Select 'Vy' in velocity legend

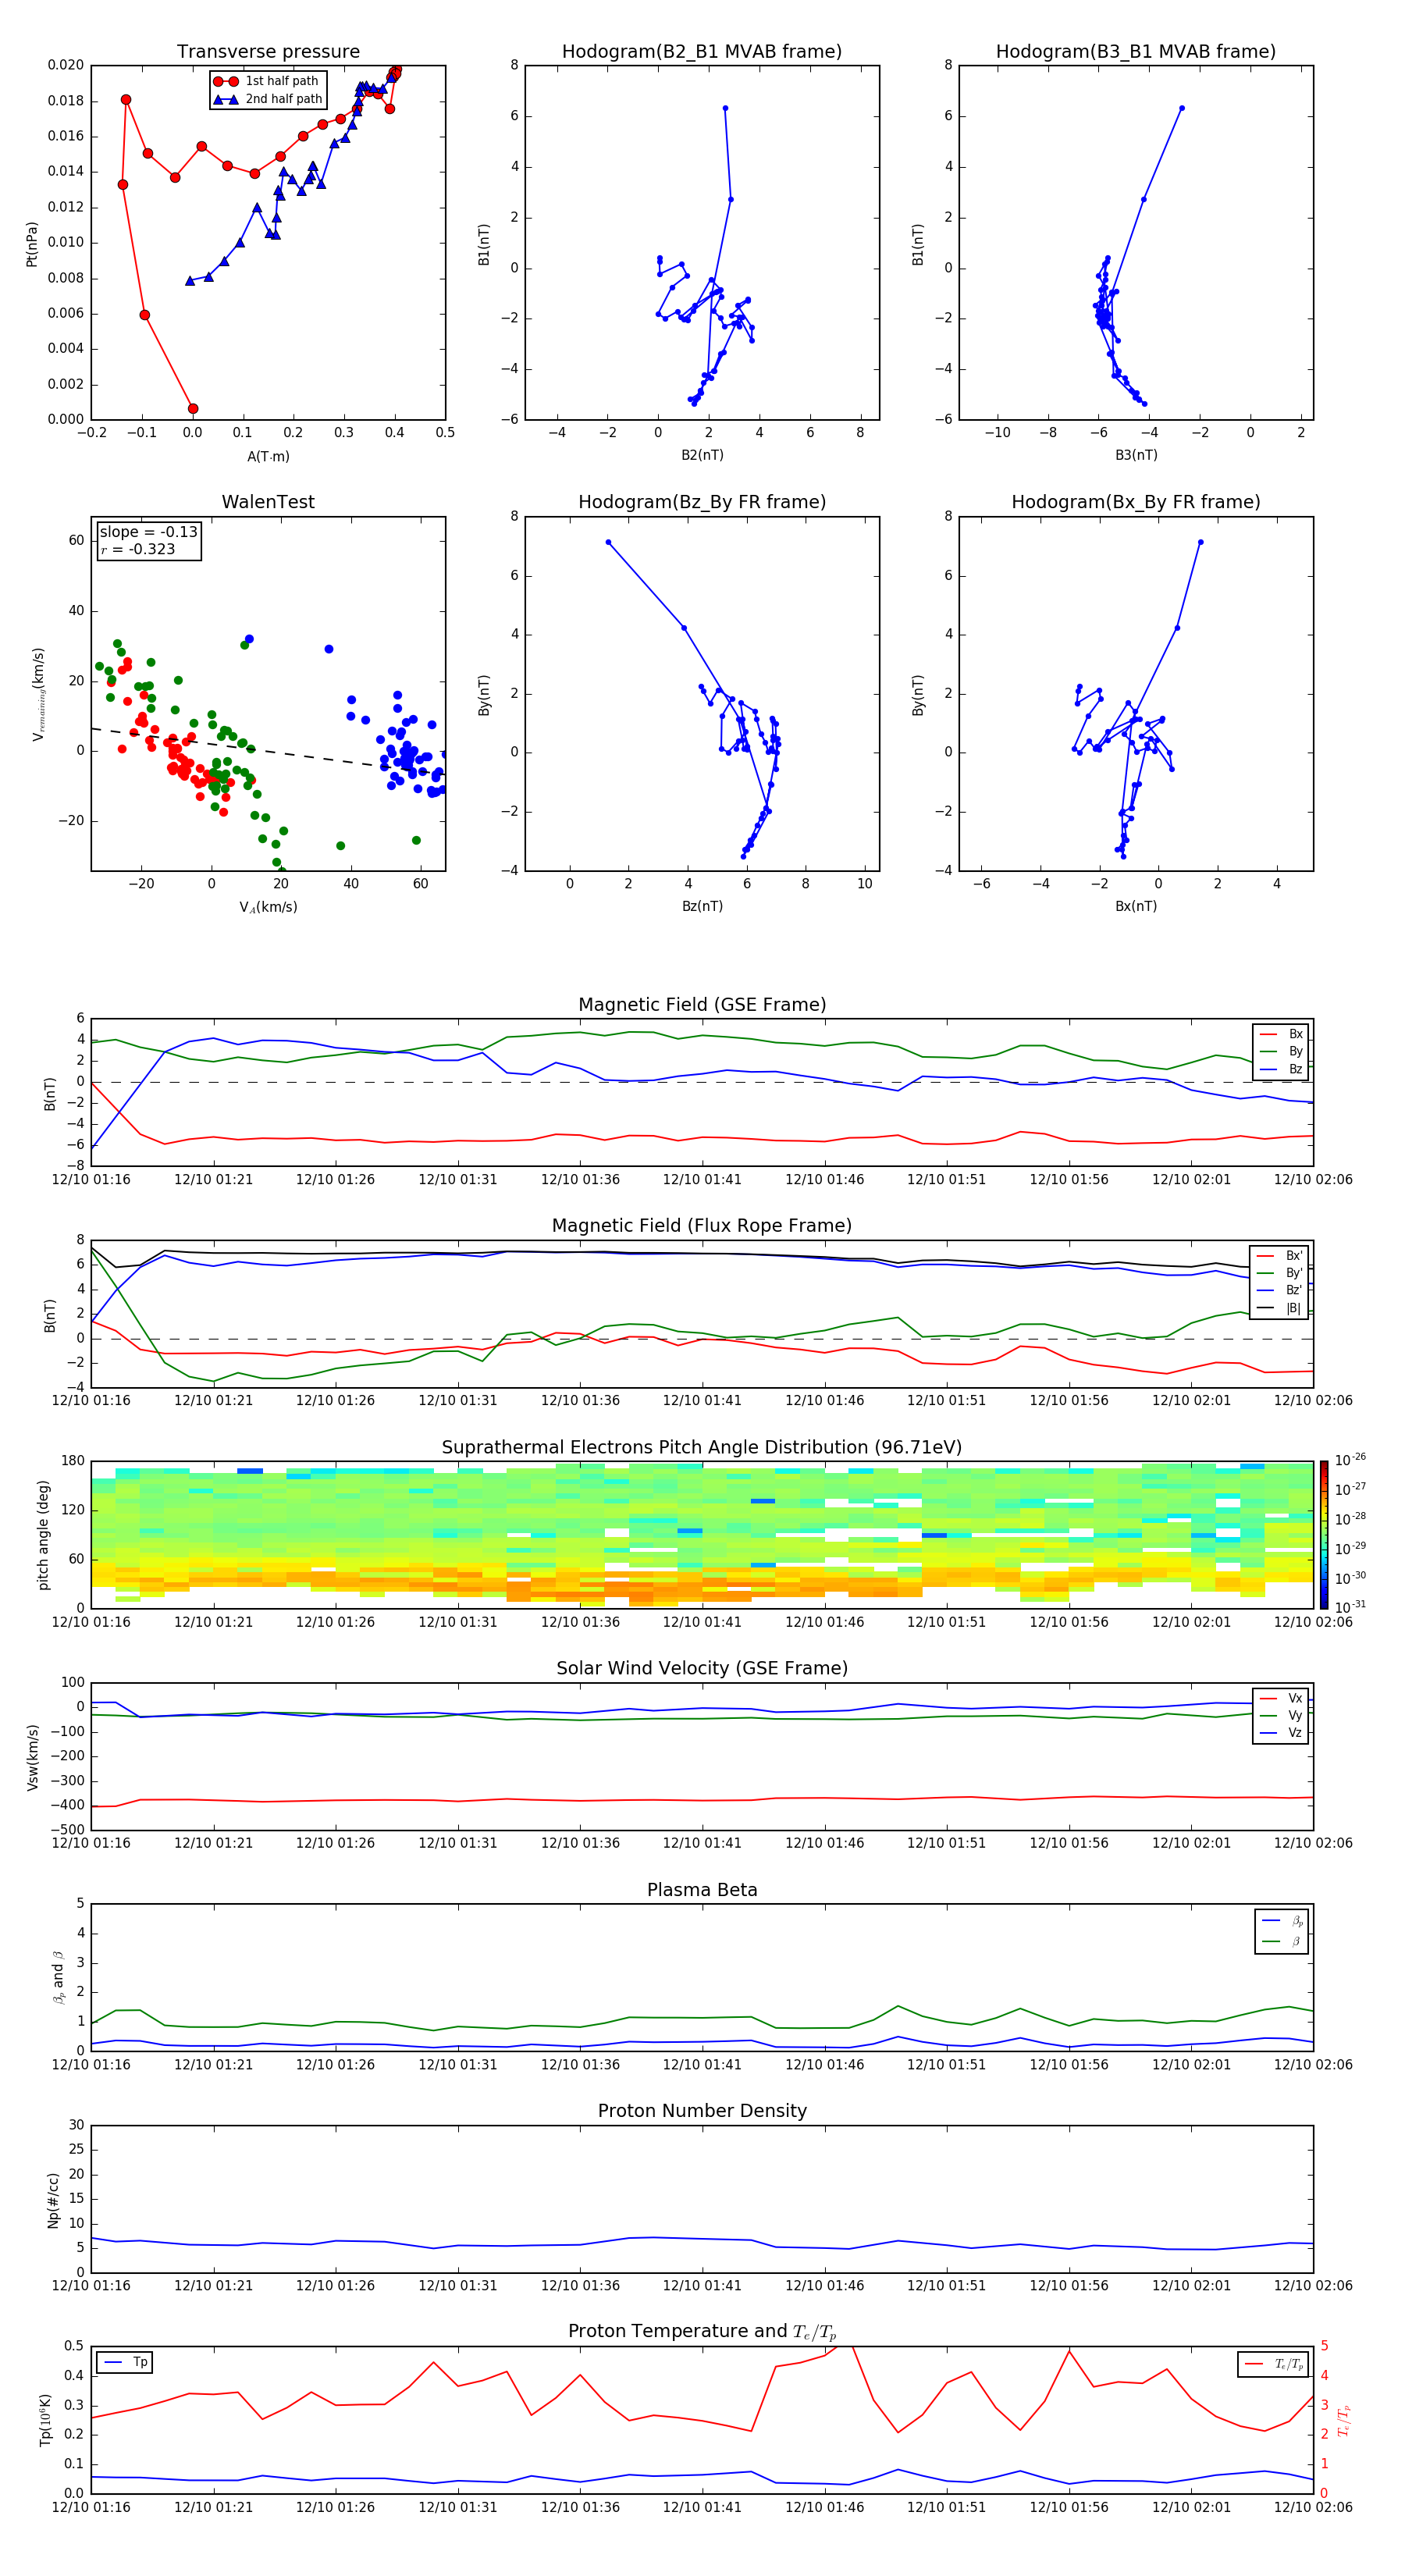click(1281, 1715)
